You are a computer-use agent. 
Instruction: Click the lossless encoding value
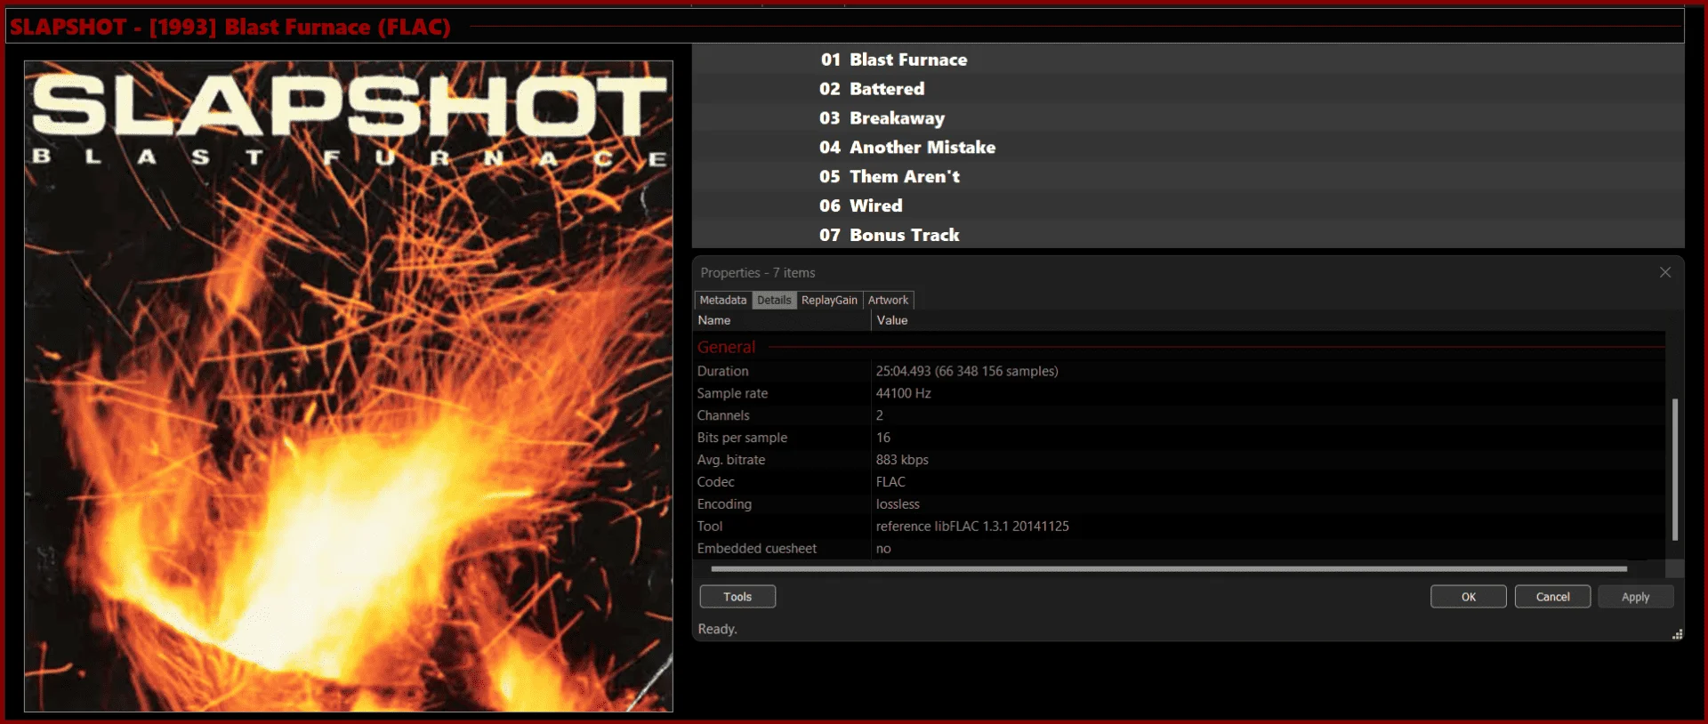coord(898,504)
